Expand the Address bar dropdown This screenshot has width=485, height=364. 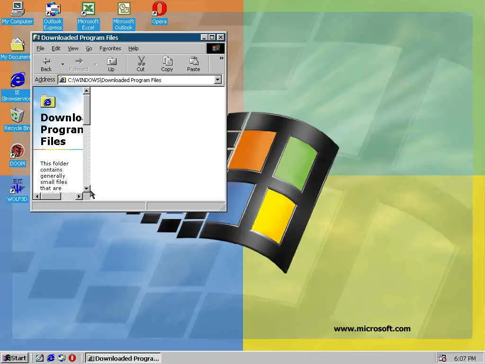[218, 80]
